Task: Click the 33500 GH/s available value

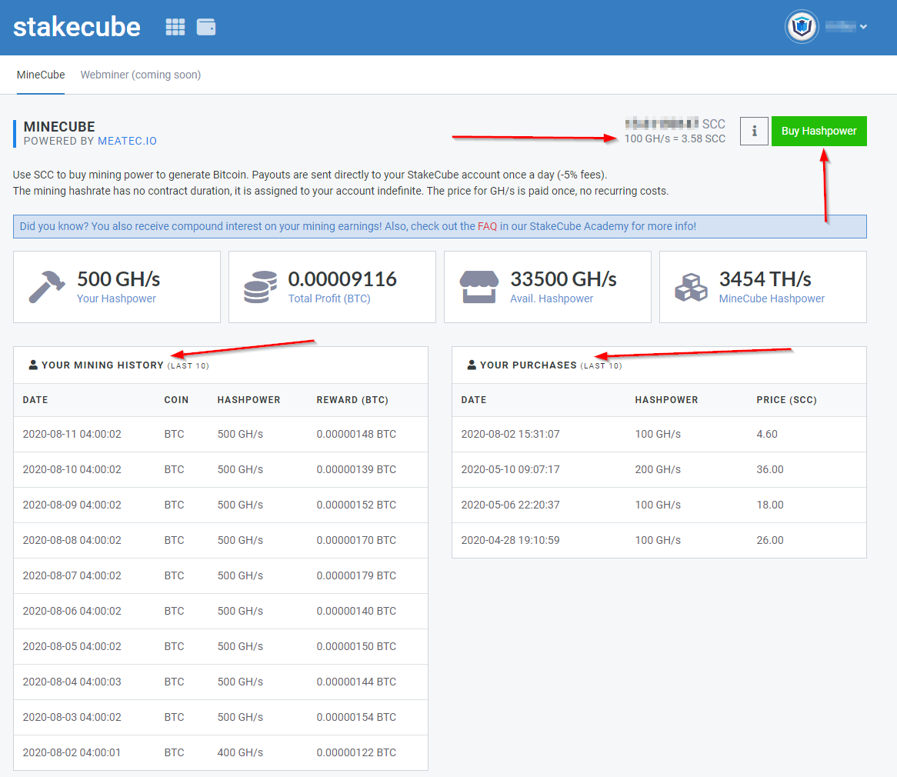Action: tap(563, 279)
